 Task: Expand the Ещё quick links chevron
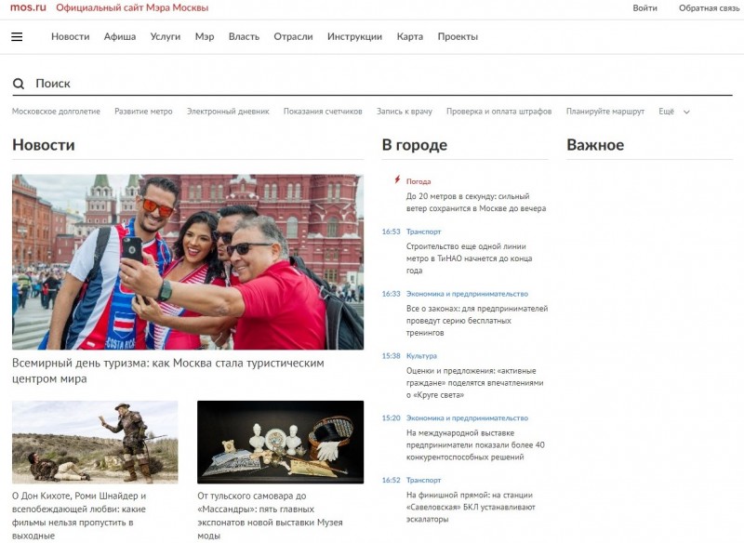pyautogui.click(x=686, y=112)
